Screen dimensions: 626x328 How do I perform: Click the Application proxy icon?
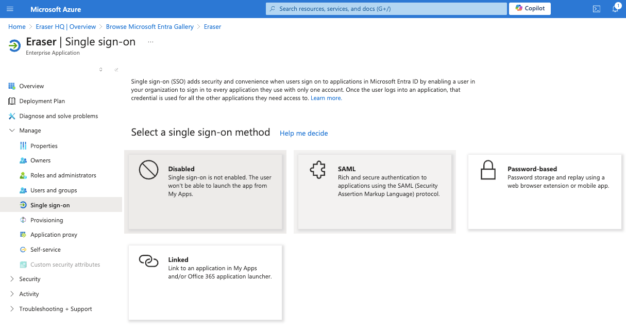[x=23, y=235]
